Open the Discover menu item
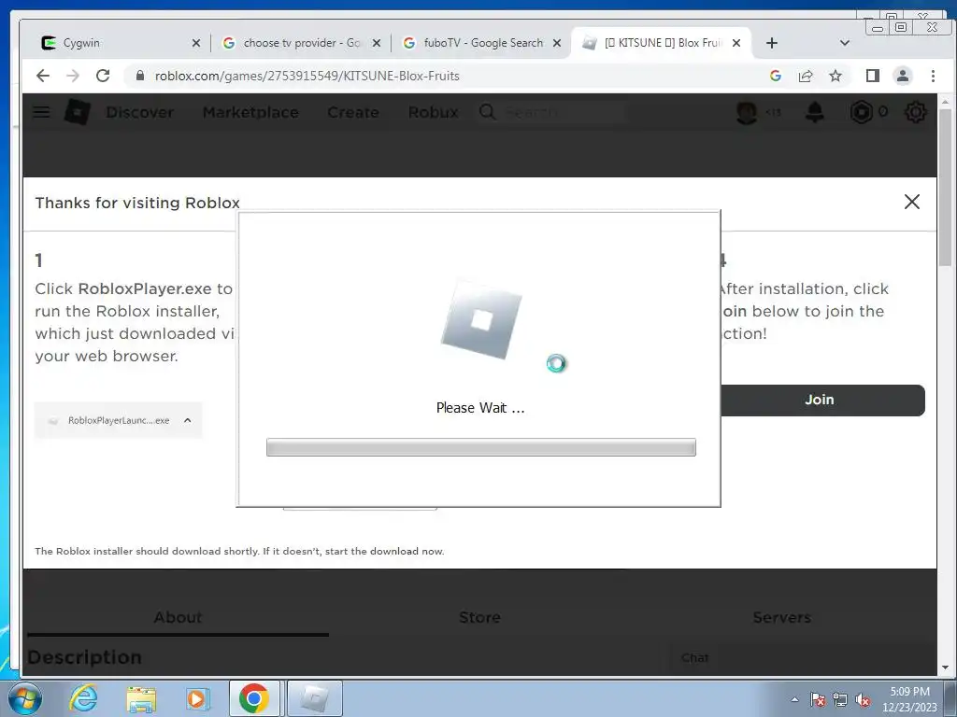 point(140,112)
